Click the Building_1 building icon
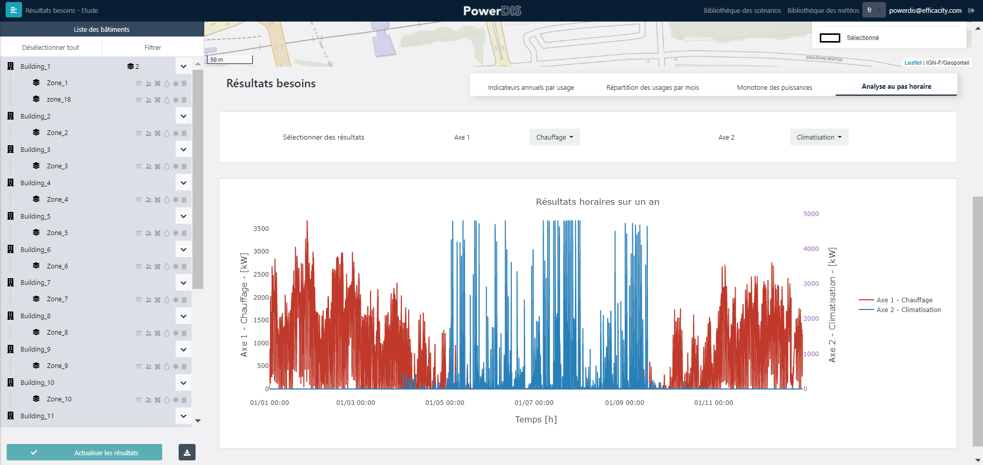This screenshot has height=465, width=983. pos(11,66)
